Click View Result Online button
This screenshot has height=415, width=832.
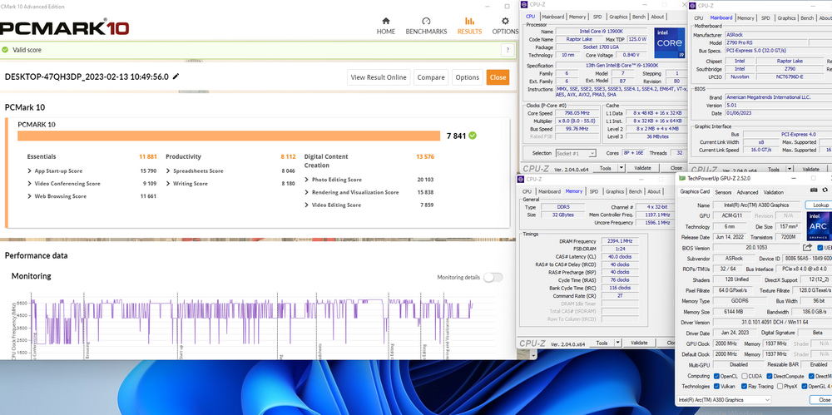coord(379,77)
